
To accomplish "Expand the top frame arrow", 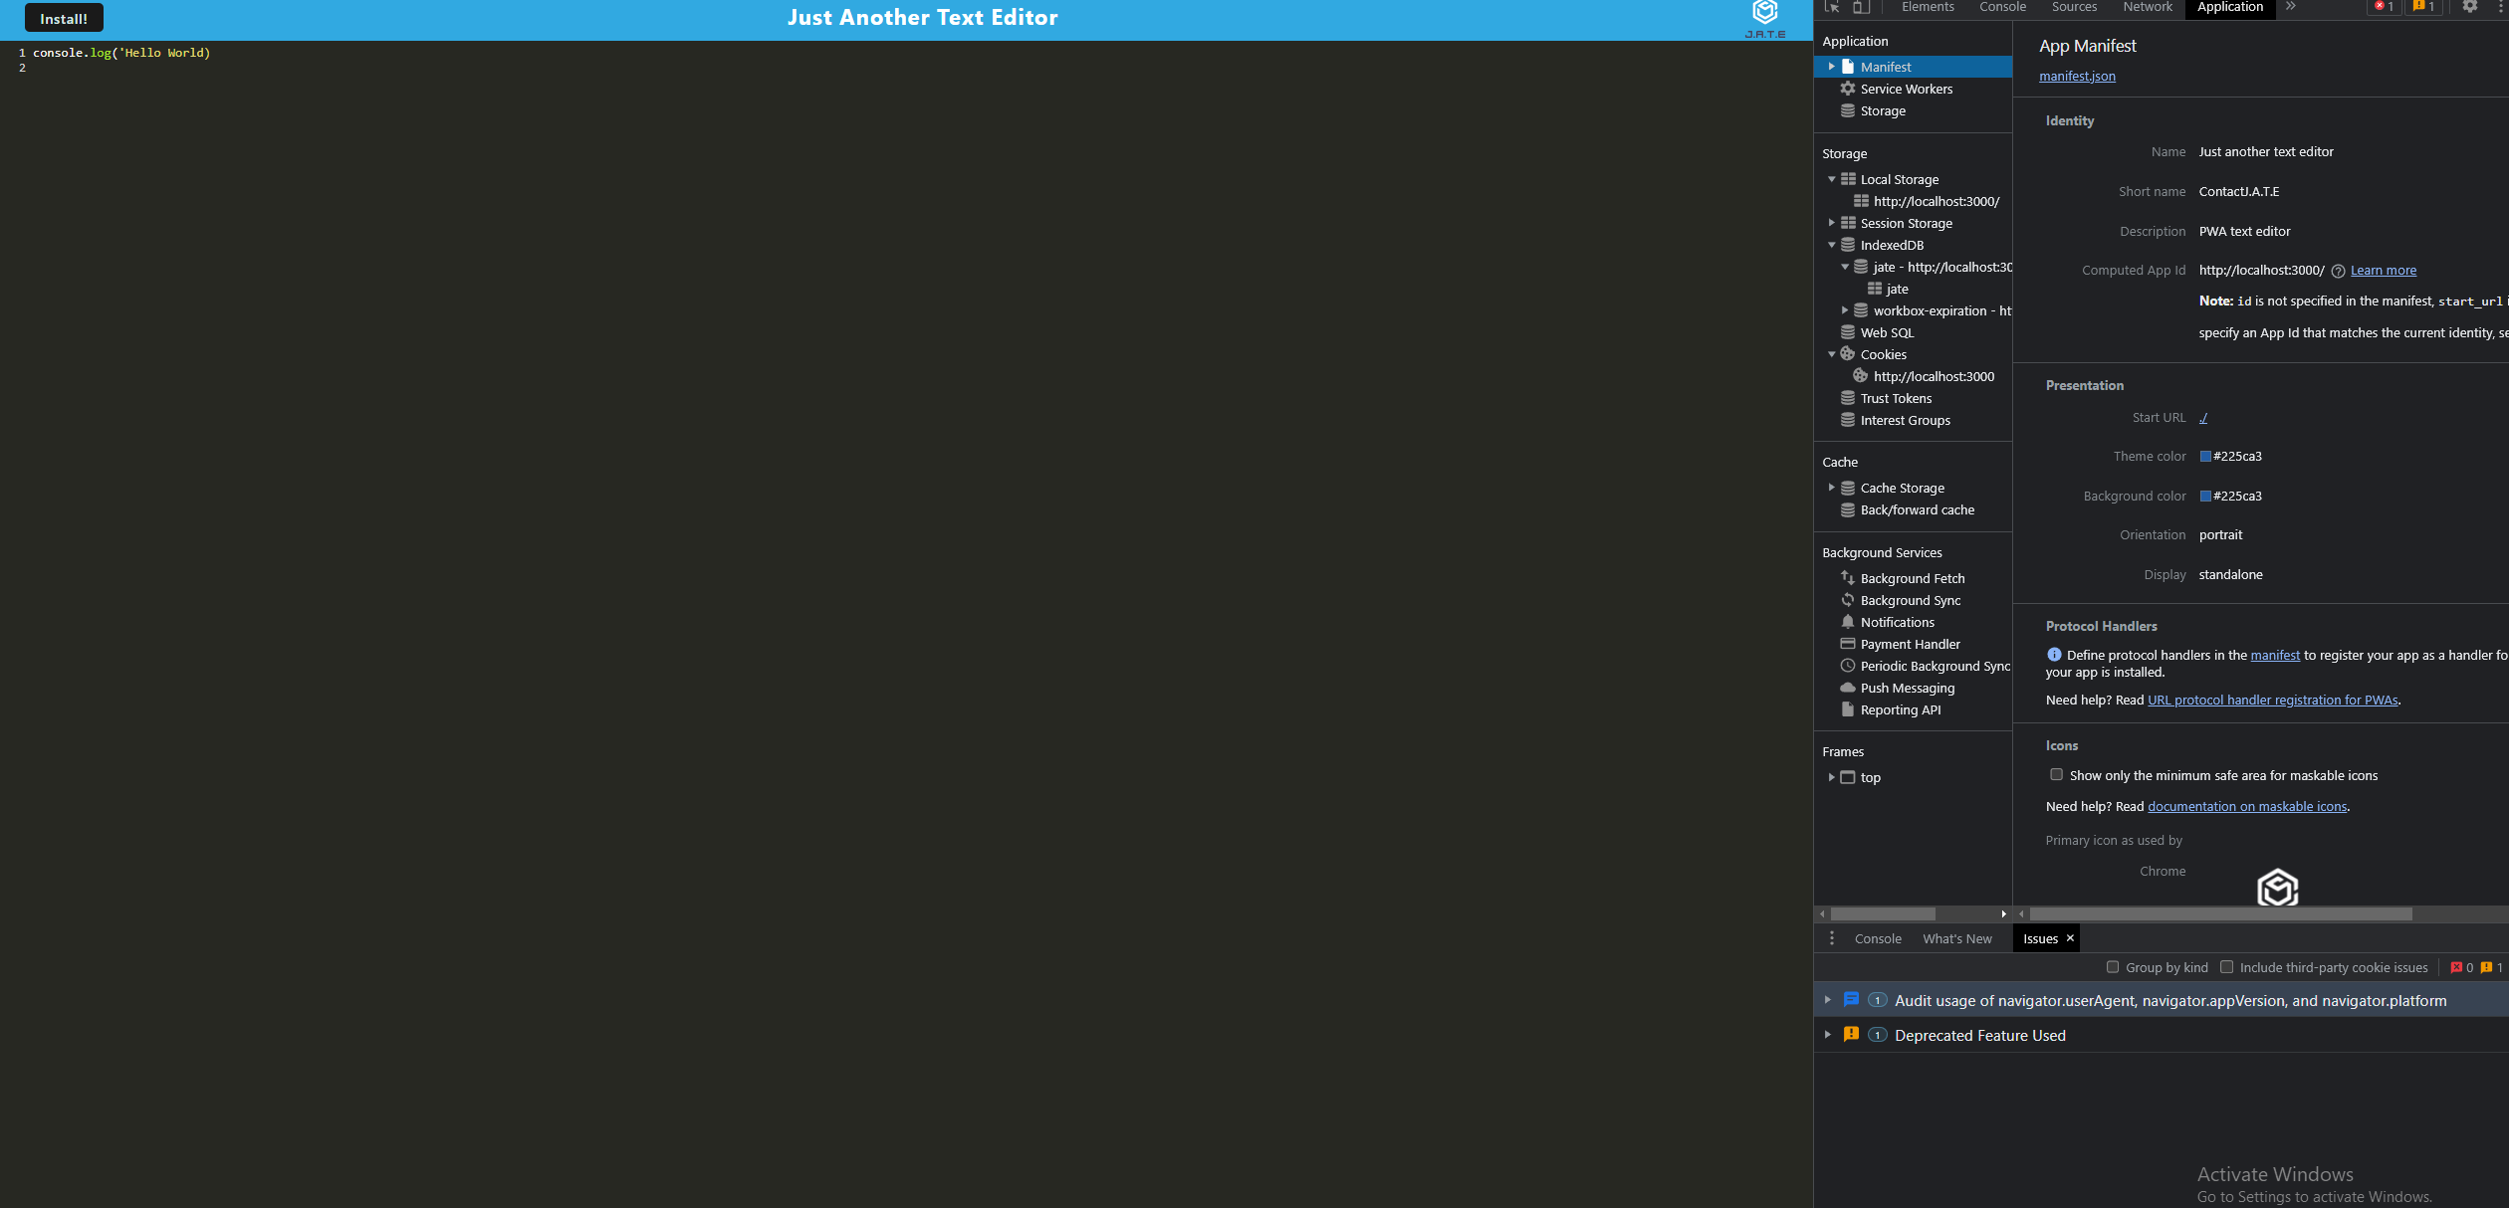I will [x=1831, y=777].
